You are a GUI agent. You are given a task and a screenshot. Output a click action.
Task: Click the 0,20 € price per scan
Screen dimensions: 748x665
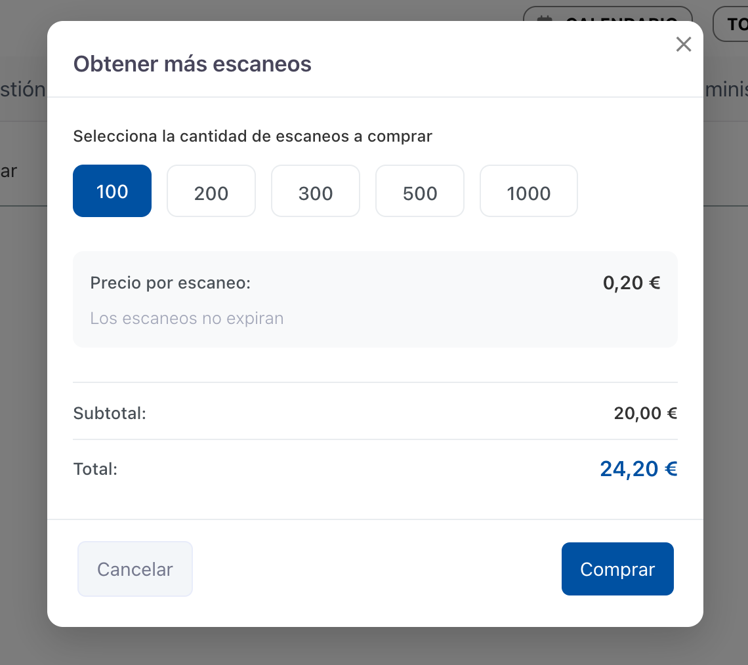(631, 283)
